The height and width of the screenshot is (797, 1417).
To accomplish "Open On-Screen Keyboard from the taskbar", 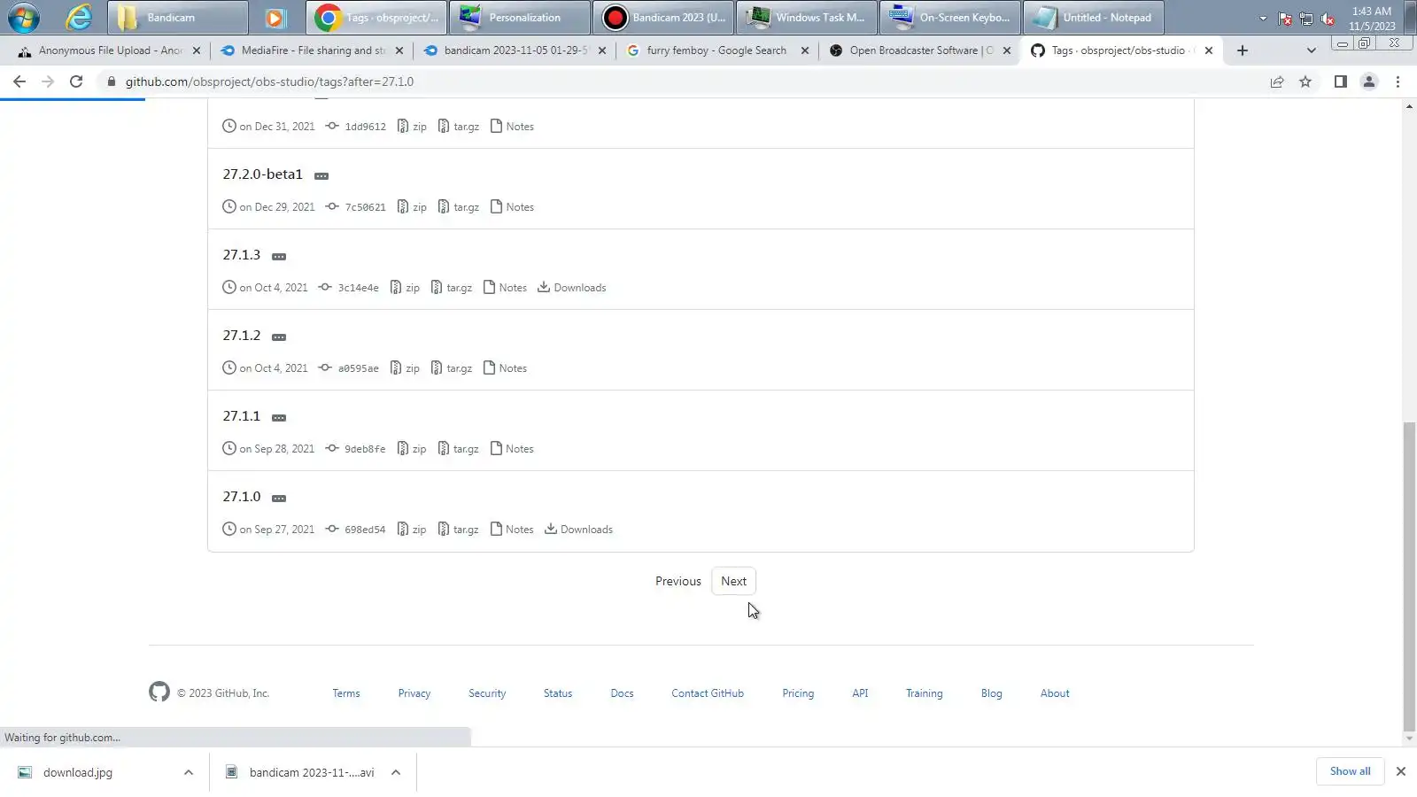I will click(950, 17).
